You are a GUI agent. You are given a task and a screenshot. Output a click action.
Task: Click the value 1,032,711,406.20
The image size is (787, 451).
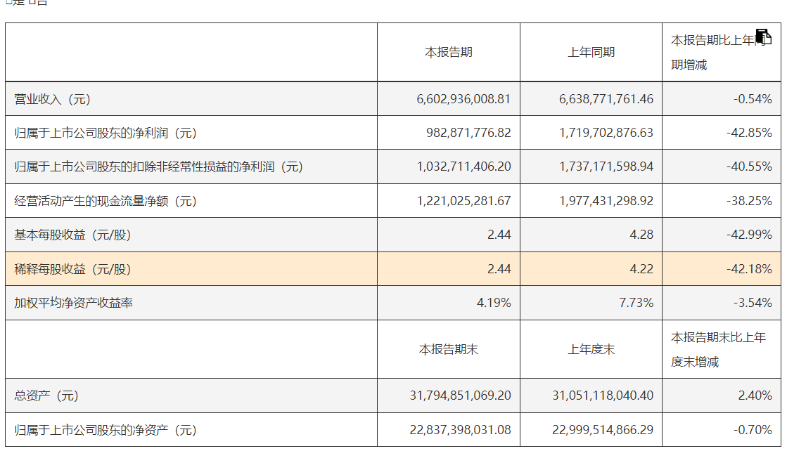[463, 167]
